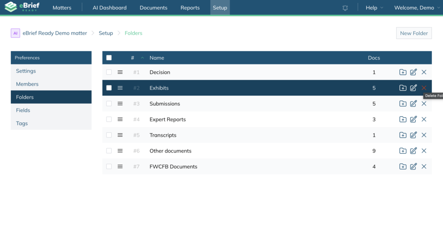This screenshot has height=249, width=443.
Task: Open the AI Dashboard tab
Action: pyautogui.click(x=109, y=8)
